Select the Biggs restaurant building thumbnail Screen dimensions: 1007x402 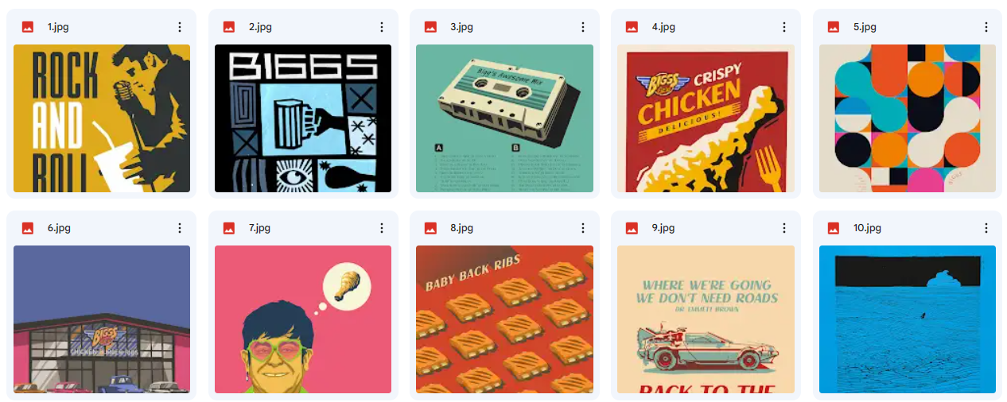(102, 319)
